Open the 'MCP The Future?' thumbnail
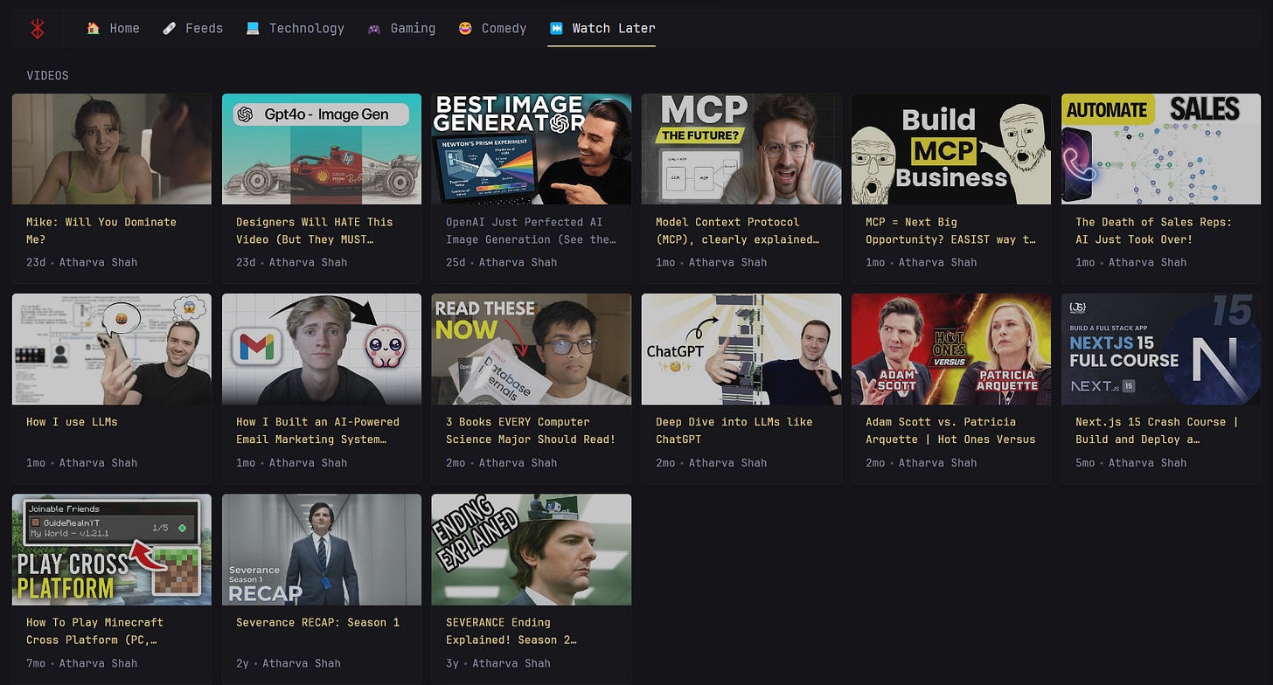 (741, 149)
